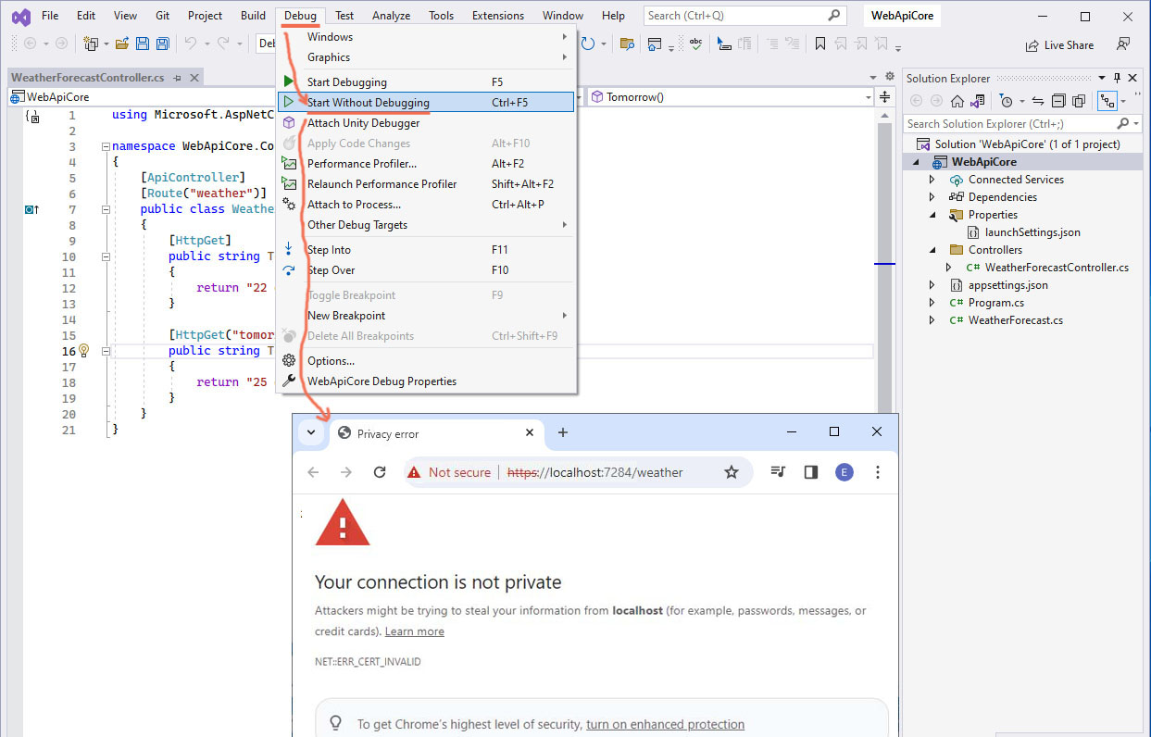Open Chrome's three-dot menu

point(877,472)
